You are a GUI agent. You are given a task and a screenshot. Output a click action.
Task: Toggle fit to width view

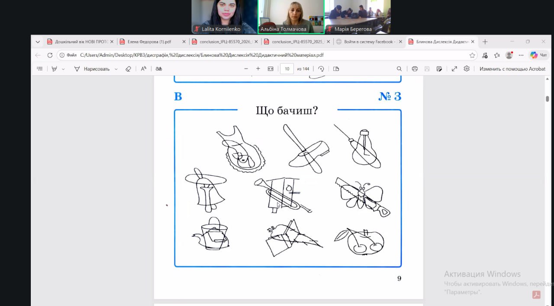(271, 69)
